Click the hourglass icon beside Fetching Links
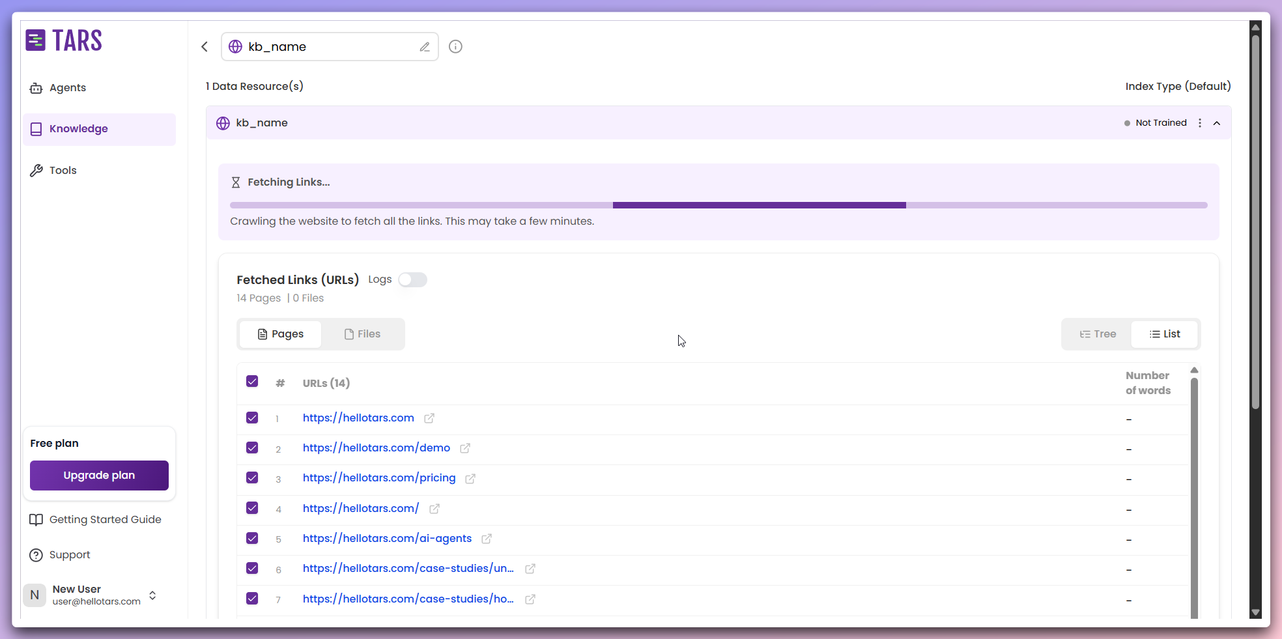1282x639 pixels. pos(236,182)
